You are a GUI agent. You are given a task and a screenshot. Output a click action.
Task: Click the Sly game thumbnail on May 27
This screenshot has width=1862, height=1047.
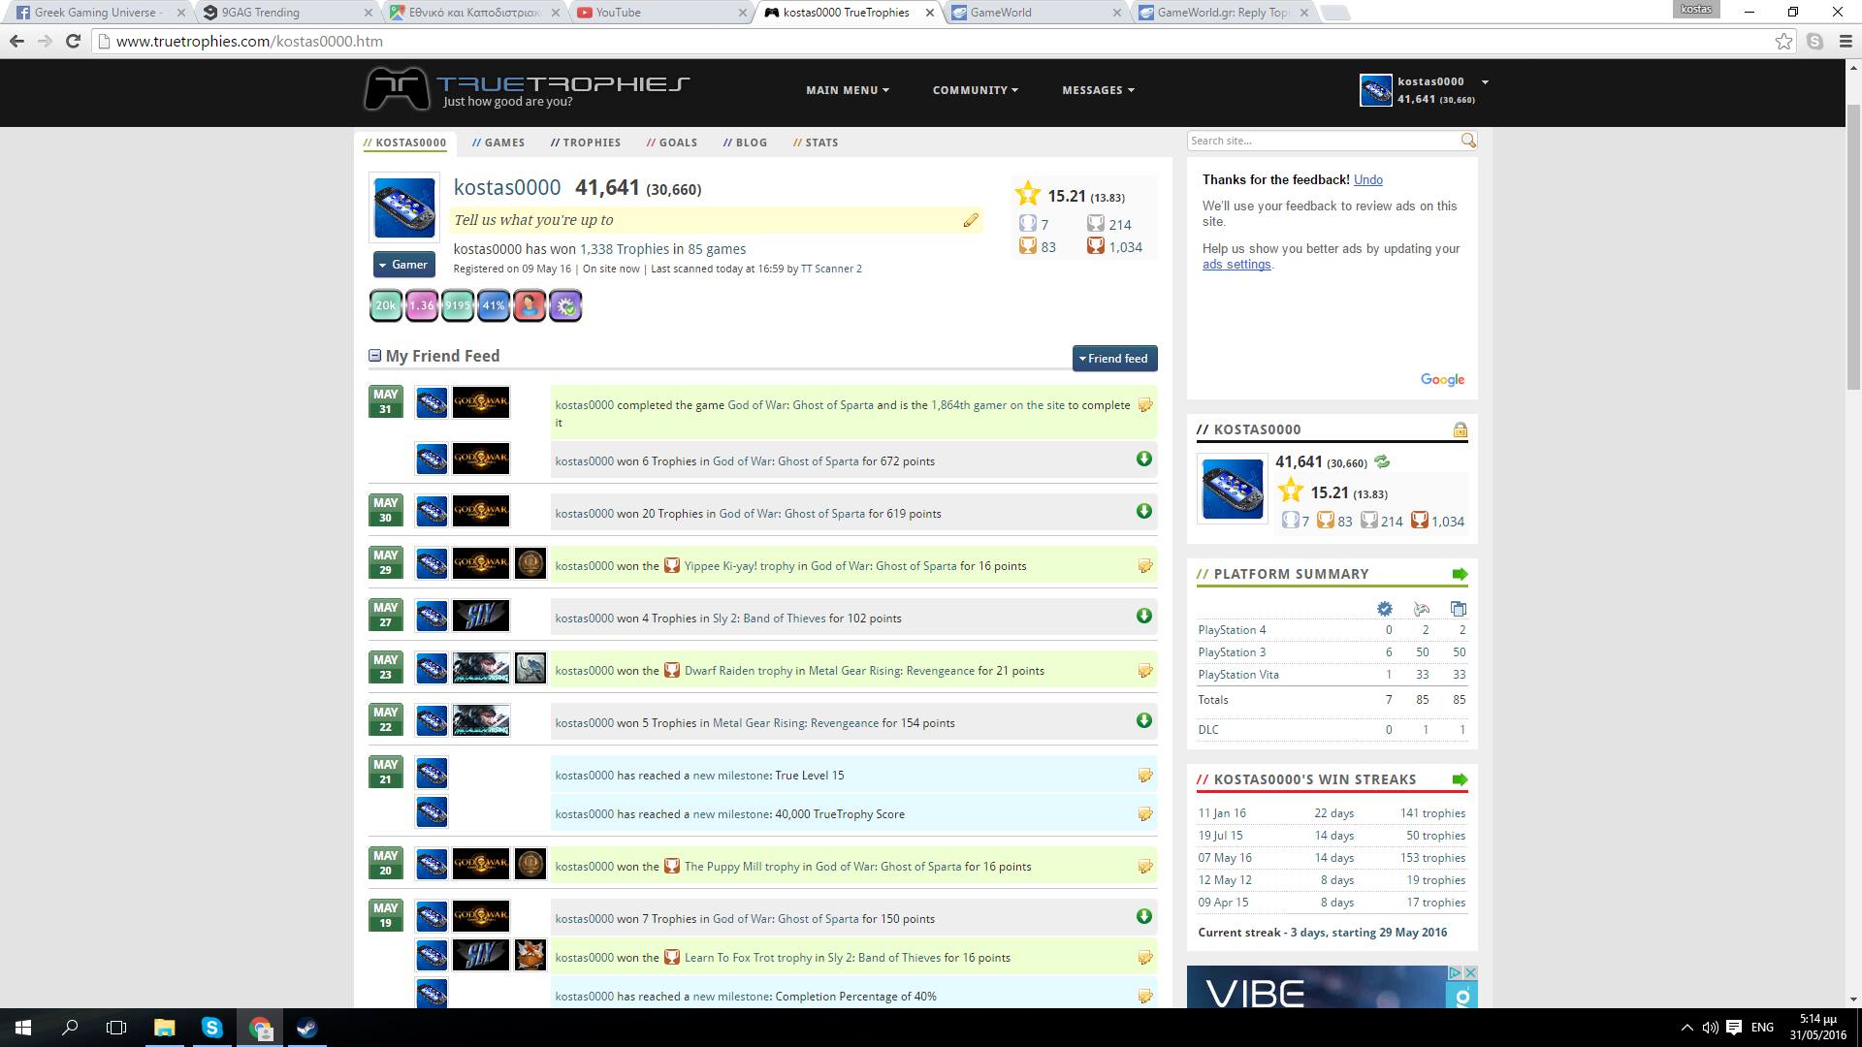pyautogui.click(x=481, y=616)
